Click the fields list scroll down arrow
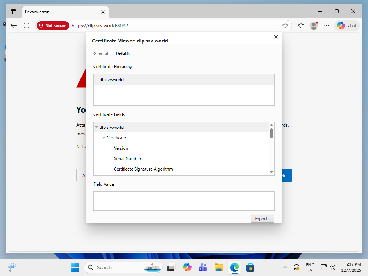This screenshot has height=276, width=368. click(271, 172)
